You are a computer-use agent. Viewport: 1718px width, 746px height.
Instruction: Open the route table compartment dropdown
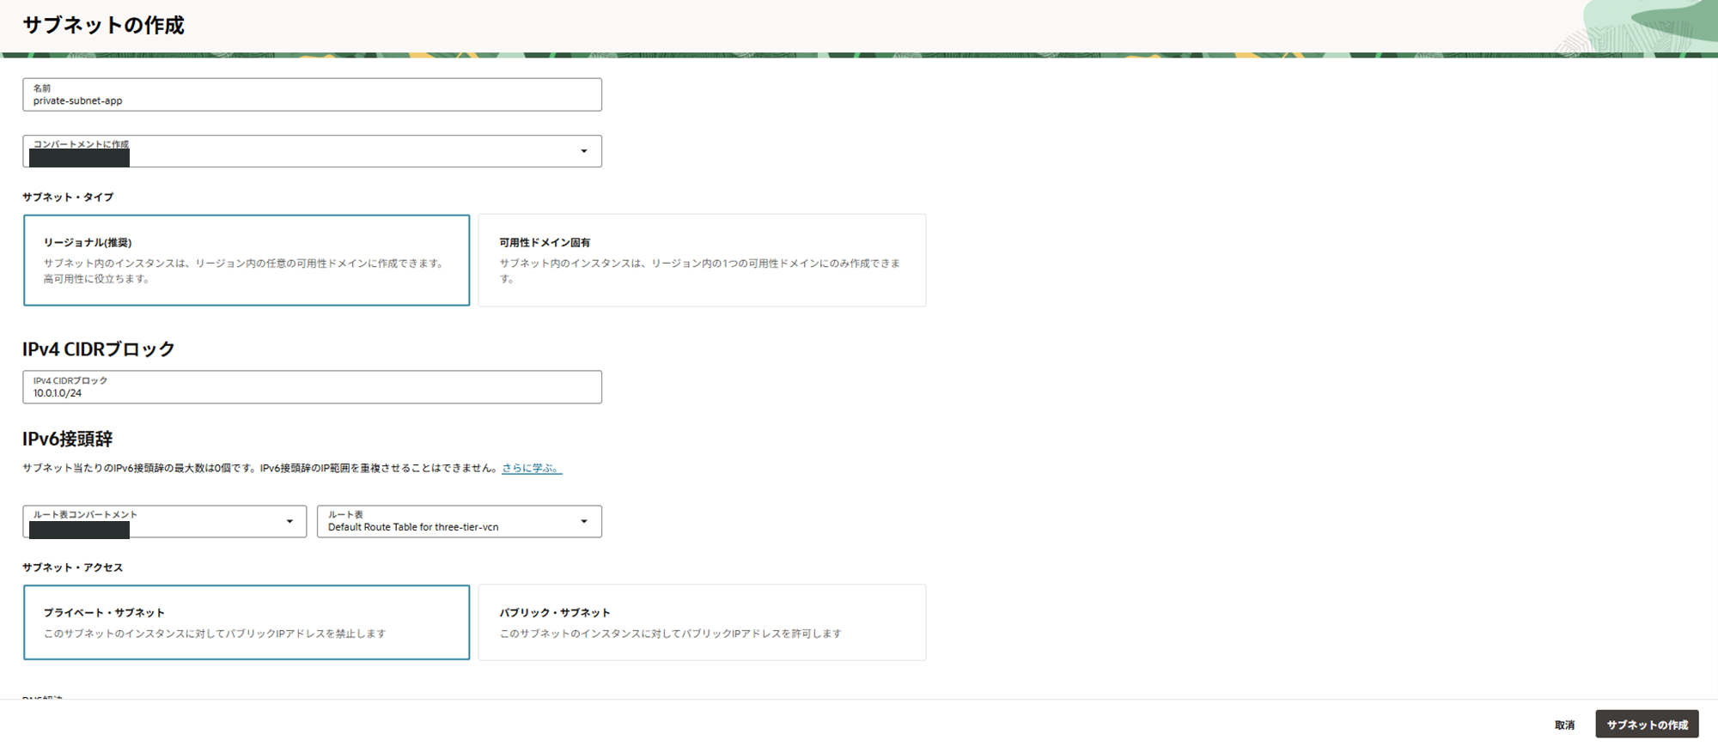click(164, 521)
